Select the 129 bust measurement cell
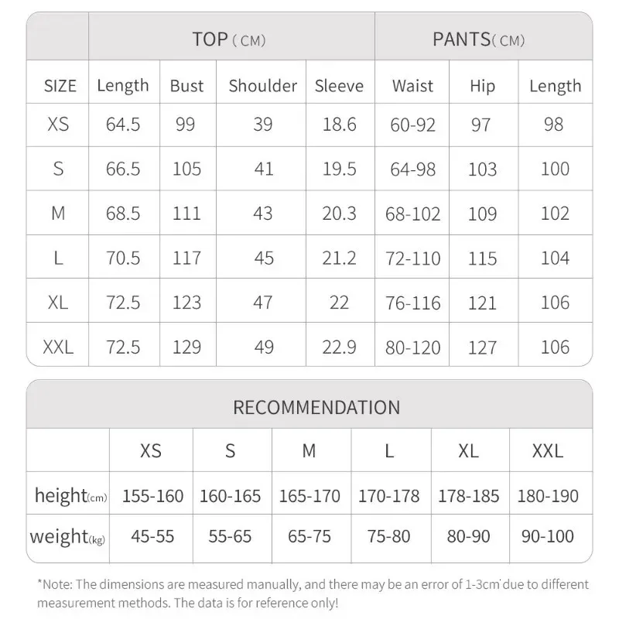 point(186,347)
